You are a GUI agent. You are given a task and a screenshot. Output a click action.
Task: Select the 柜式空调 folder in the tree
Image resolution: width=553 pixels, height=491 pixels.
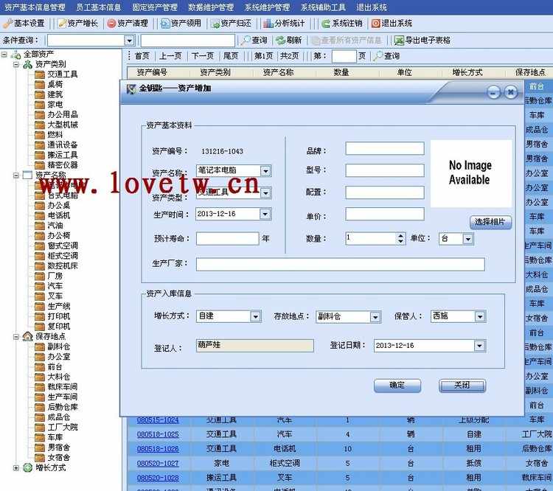pos(57,256)
